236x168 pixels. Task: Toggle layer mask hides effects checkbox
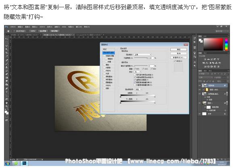pyautogui.click(x=135, y=83)
